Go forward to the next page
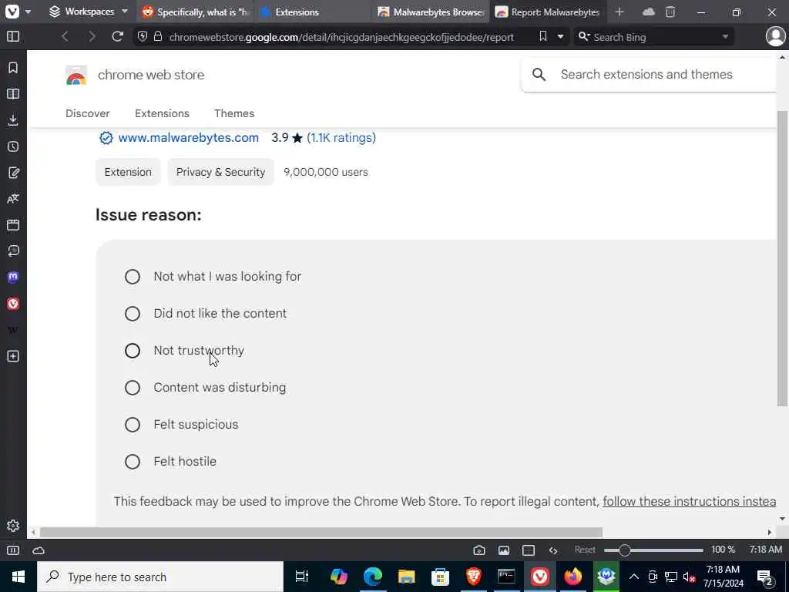Screen dimensions: 789x592 click(92, 37)
